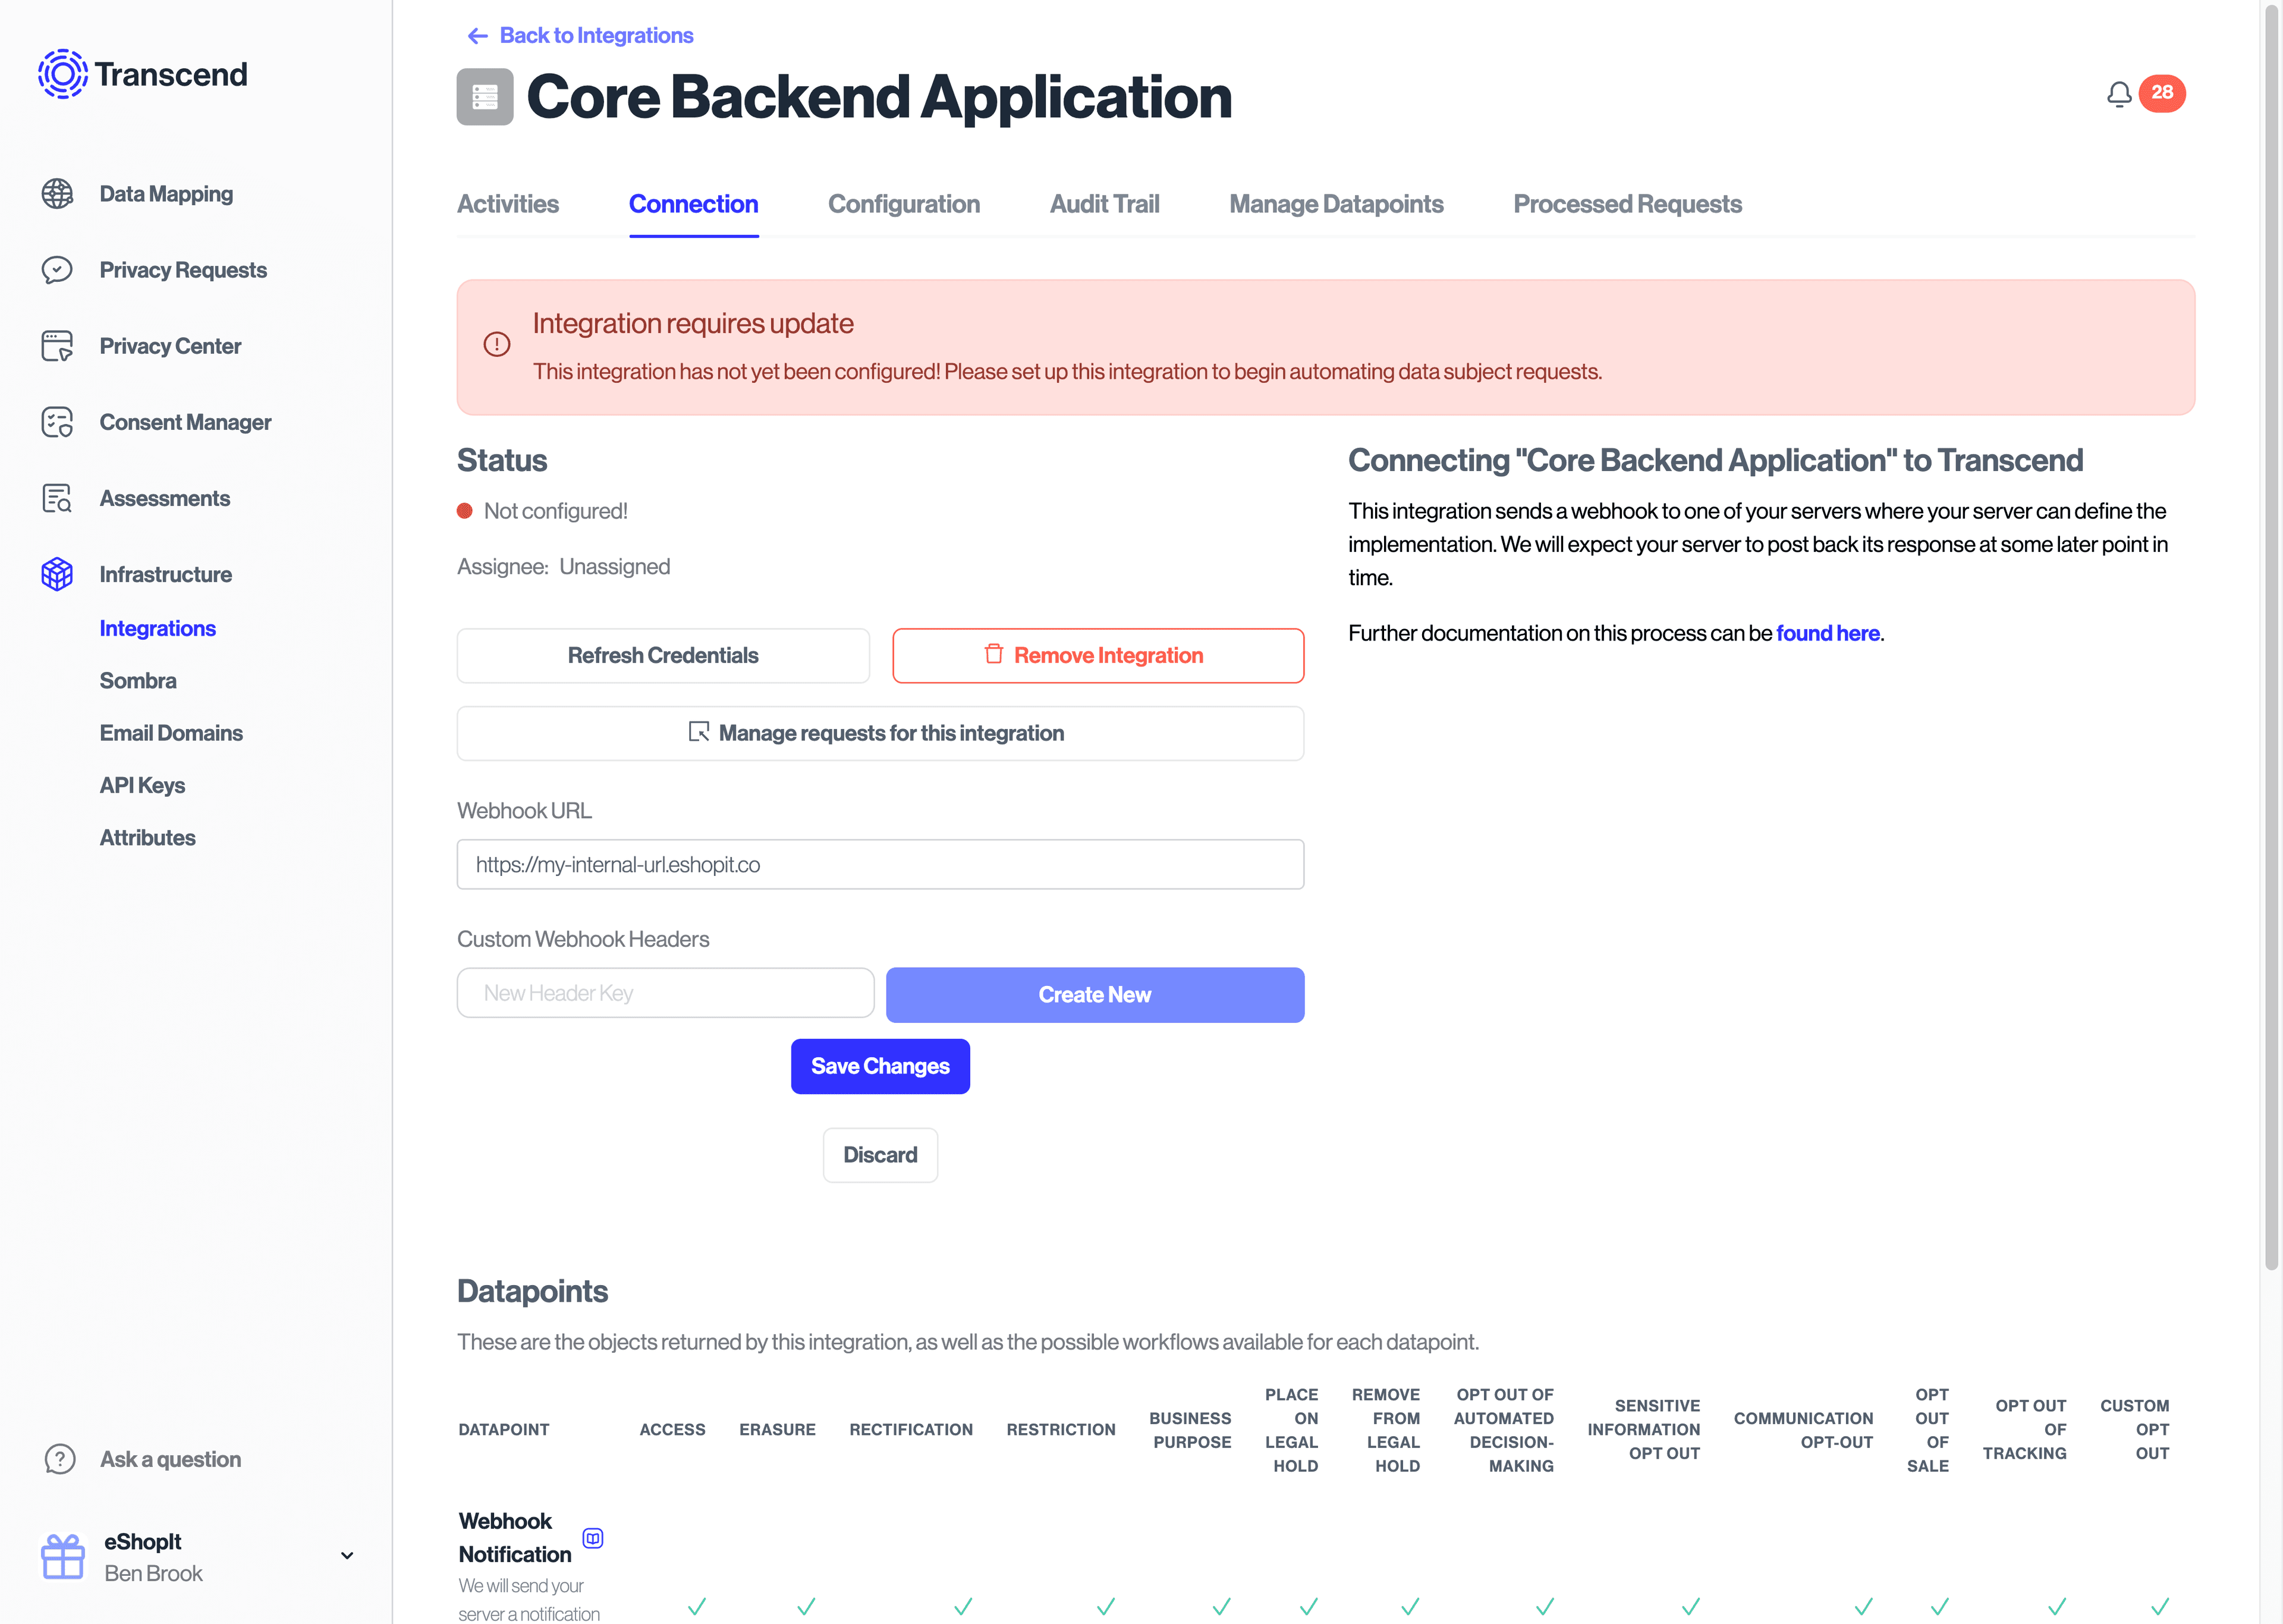
Task: Go to the Audit Trail tab
Action: click(1105, 204)
